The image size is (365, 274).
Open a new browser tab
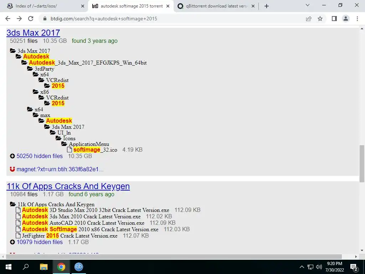267,6
